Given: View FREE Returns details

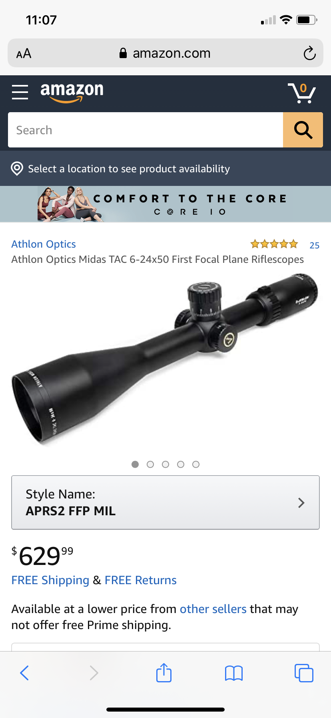Looking at the screenshot, I should tap(141, 580).
